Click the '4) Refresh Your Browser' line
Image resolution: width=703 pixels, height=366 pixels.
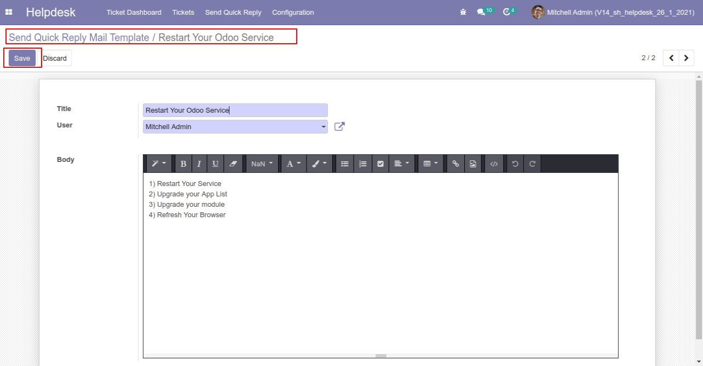point(187,214)
